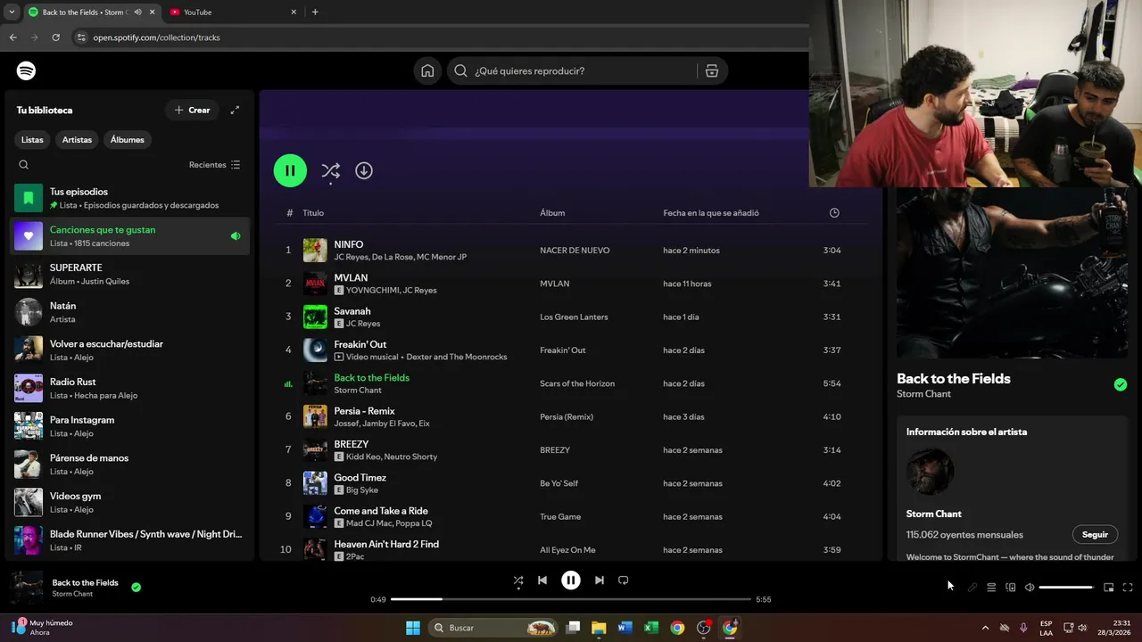The width and height of the screenshot is (1142, 642).
Task: Open a new browser tab with plus
Action: (x=315, y=12)
